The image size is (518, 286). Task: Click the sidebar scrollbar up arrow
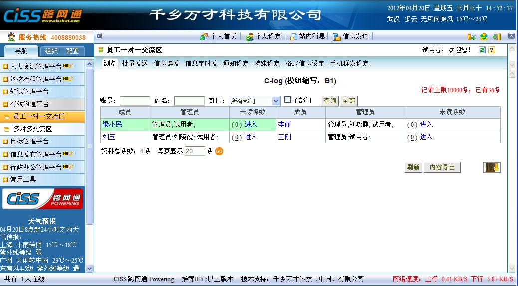tap(89, 64)
